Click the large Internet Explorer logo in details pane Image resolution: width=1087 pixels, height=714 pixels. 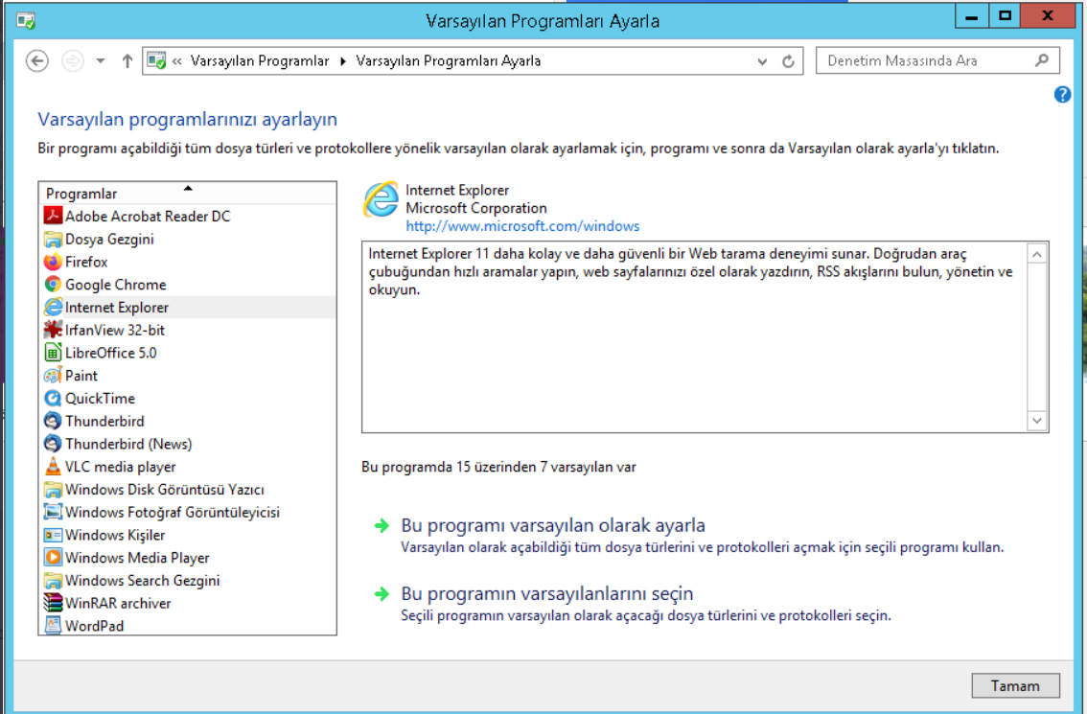pos(382,199)
